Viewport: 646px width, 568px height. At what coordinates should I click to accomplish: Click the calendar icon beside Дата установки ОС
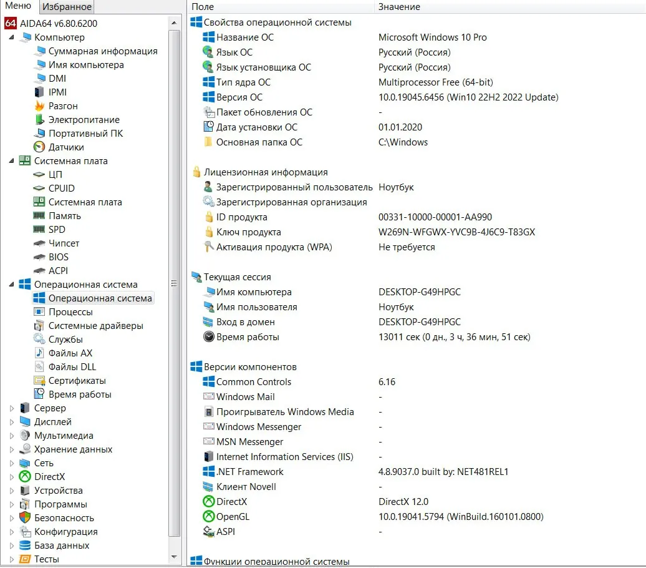(x=209, y=127)
